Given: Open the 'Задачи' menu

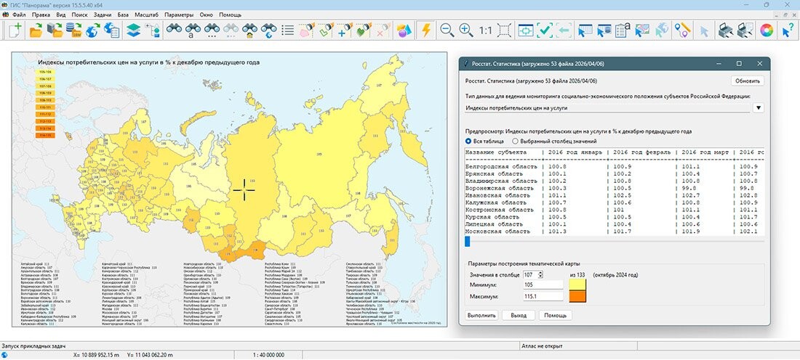Looking at the screenshot, I should coord(103,15).
